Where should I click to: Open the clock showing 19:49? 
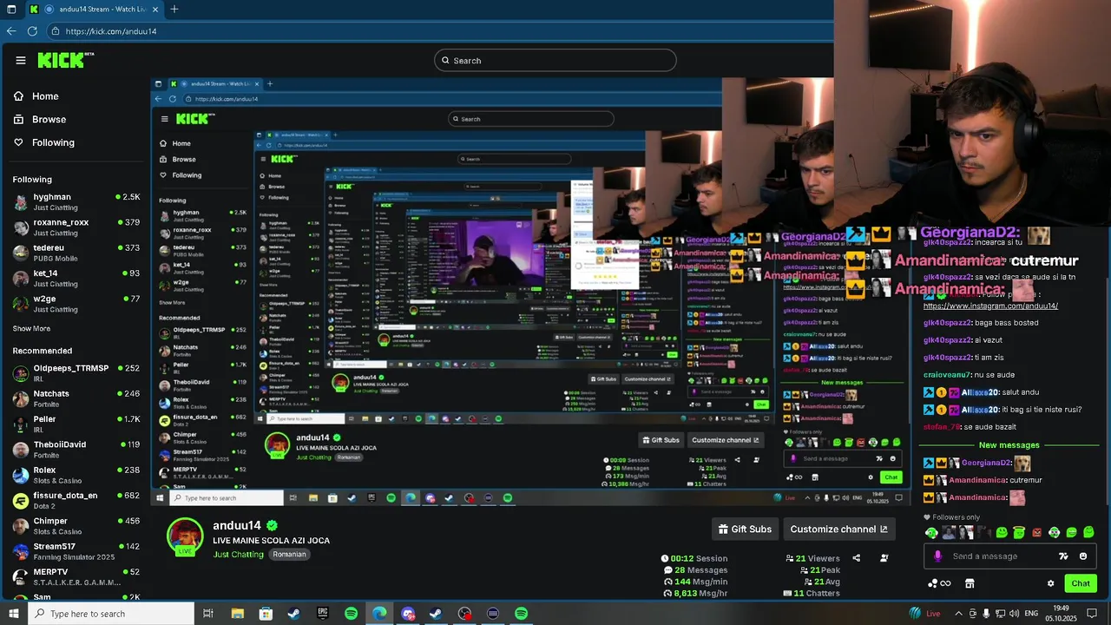(1061, 613)
